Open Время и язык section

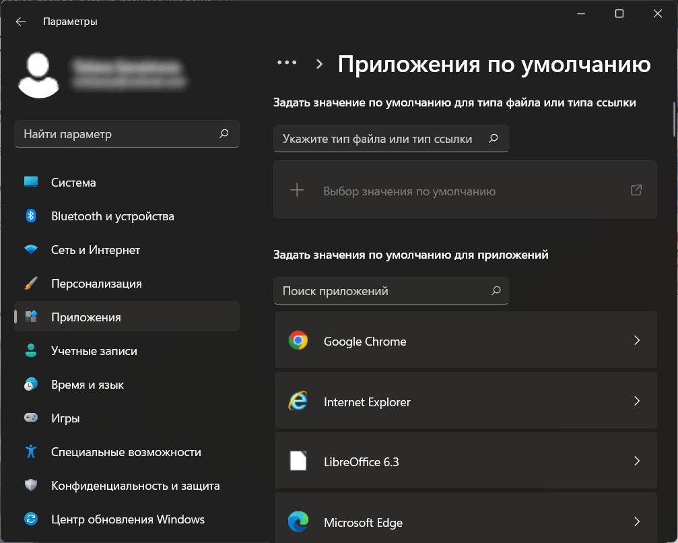tap(127, 384)
